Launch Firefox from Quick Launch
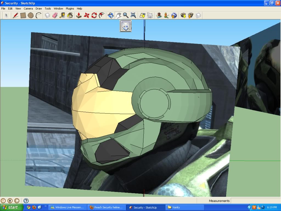Image resolution: width=281 pixels, height=211 pixels. click(34, 207)
